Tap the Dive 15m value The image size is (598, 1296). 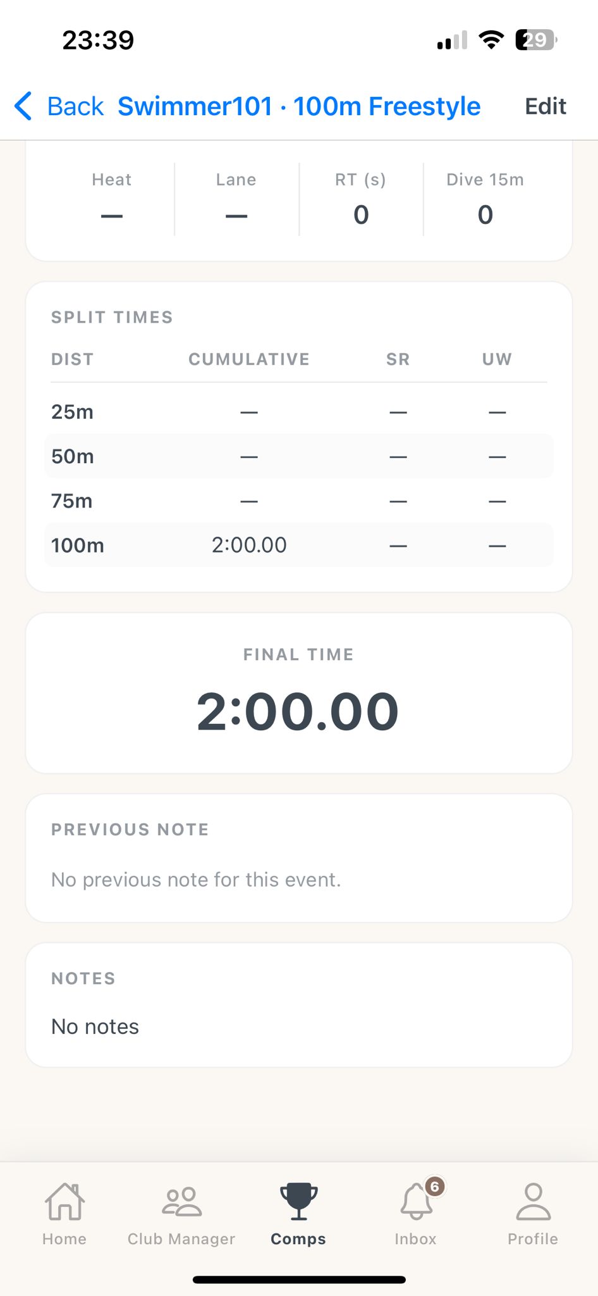[x=485, y=215]
